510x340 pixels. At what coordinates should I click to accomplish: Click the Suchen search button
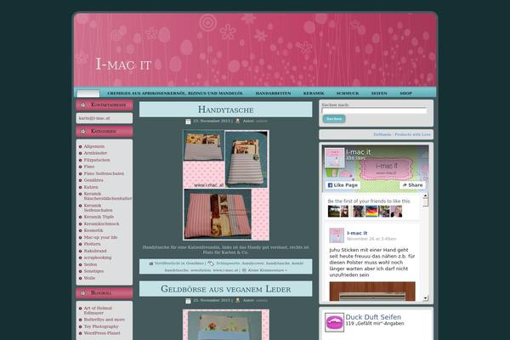[x=334, y=119]
